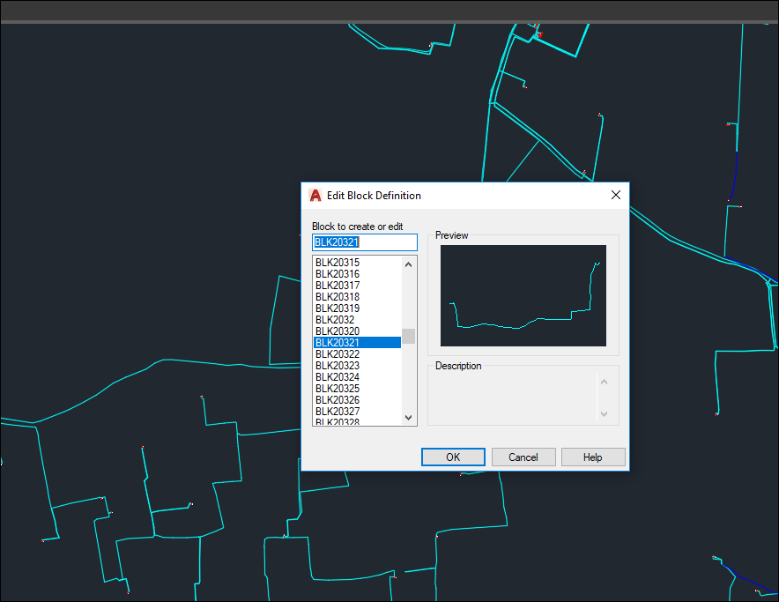Select BLK20323 in the block list
Screen dimensions: 779x602
tap(357, 366)
